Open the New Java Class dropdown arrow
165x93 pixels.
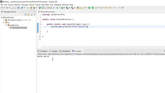[x=36, y=8]
